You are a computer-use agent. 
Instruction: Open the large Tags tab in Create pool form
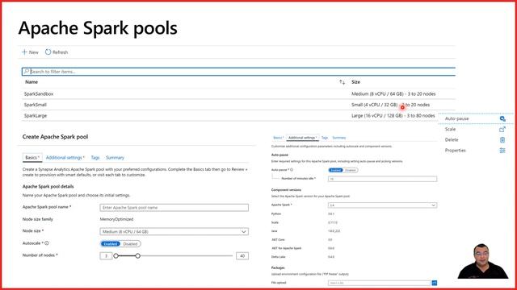click(x=95, y=158)
